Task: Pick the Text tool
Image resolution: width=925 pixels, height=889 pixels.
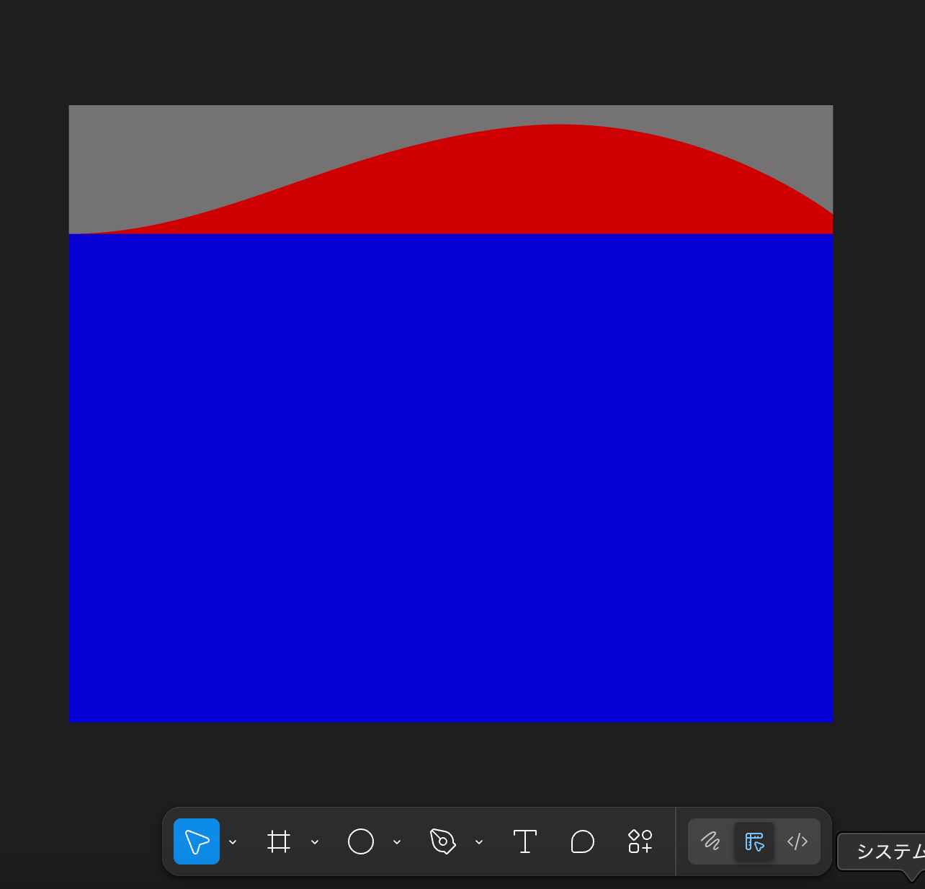Action: [x=525, y=841]
